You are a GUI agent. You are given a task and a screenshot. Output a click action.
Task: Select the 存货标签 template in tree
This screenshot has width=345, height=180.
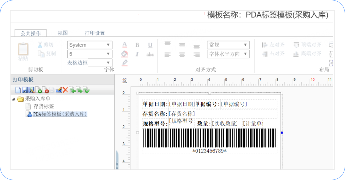point(43,106)
